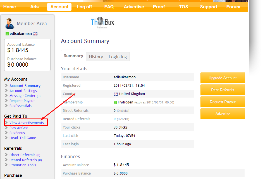Click the arrow bullet beside Promotion Tools
270x179 pixels.
[6, 165]
